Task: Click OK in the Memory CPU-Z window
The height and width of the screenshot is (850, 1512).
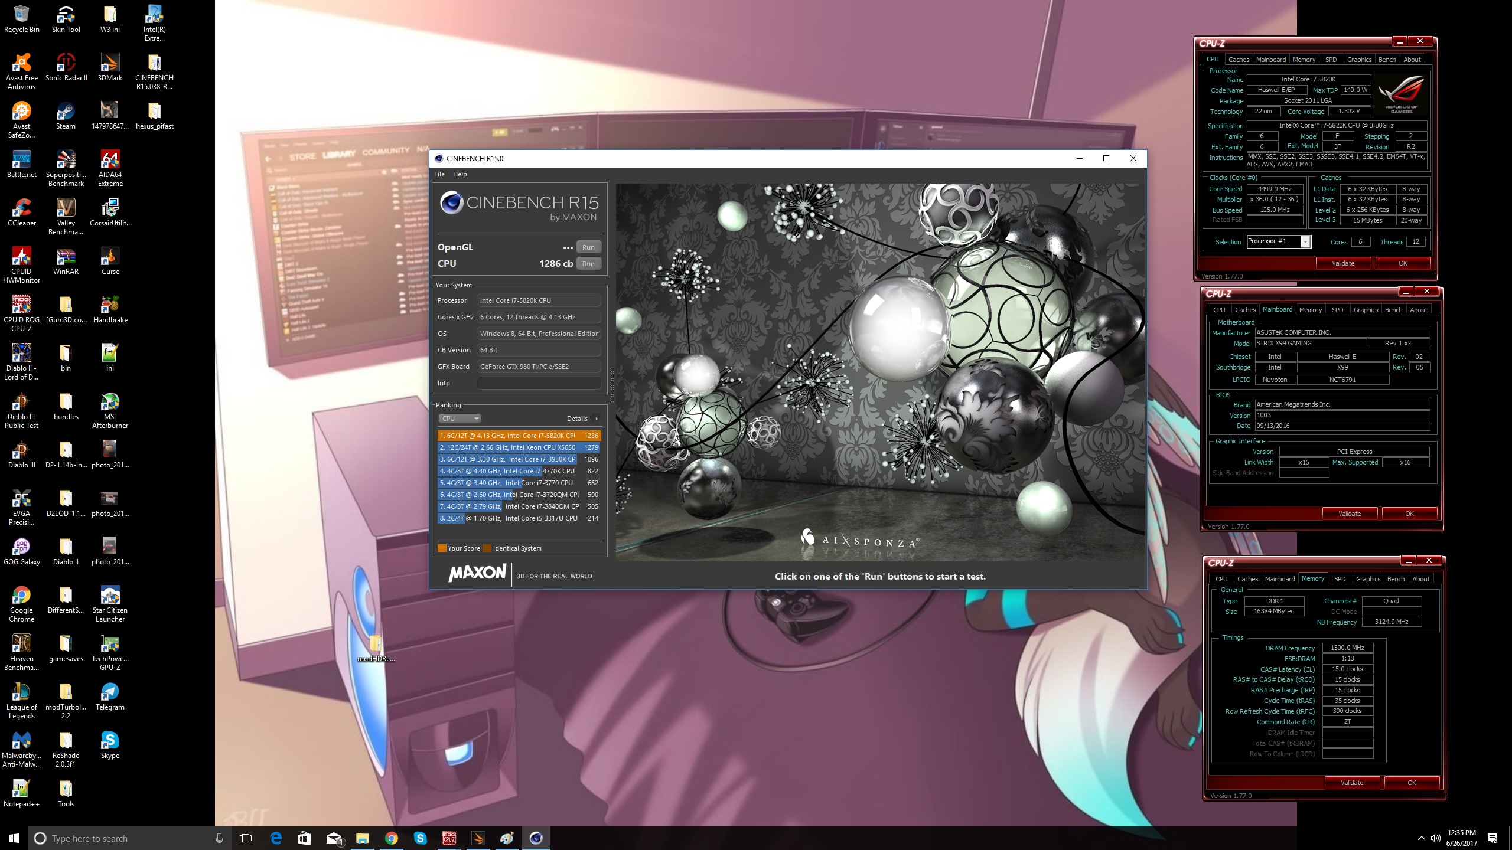Action: (1412, 783)
